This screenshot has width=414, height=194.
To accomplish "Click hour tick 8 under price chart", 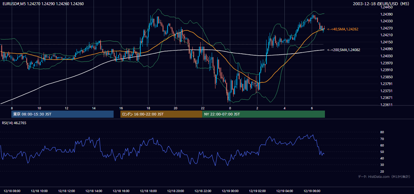I will pyautogui.click(x=12, y=108).
